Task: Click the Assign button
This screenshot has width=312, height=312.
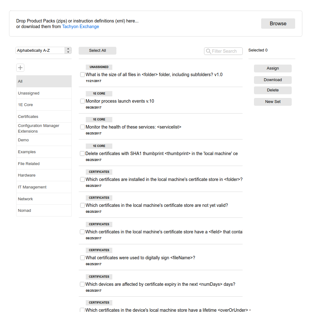Action: tap(273, 68)
